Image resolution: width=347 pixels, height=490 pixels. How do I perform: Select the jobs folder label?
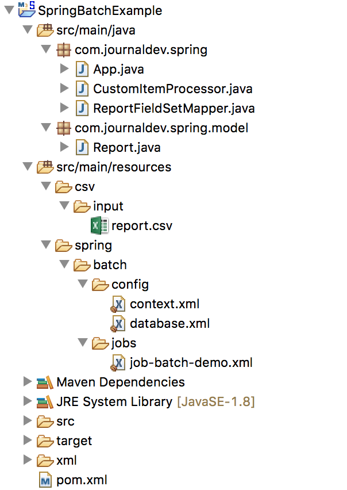coord(124,343)
